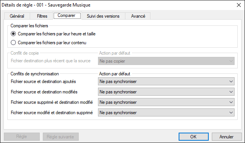The height and width of the screenshot is (143, 245).
Task: Open dropdown for source and destination modifiés
Action: click(166, 92)
